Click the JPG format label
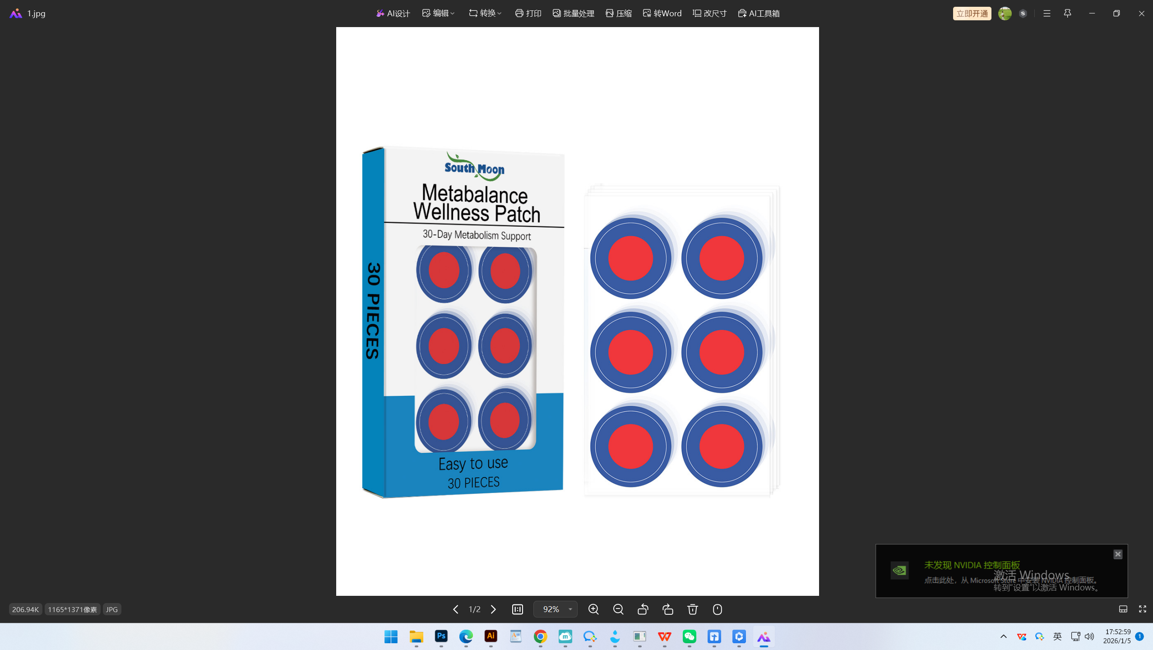Viewport: 1153px width, 650px height. (112, 609)
